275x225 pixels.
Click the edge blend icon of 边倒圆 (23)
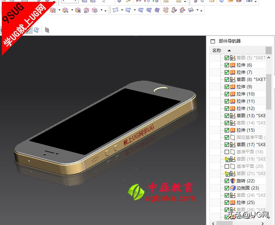(233, 188)
